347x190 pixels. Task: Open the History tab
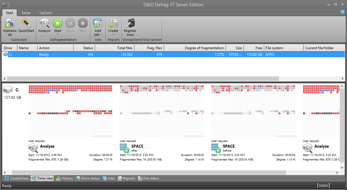pos(64,178)
